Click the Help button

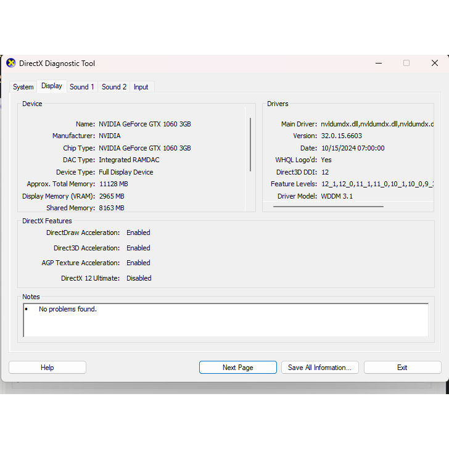[x=47, y=368]
